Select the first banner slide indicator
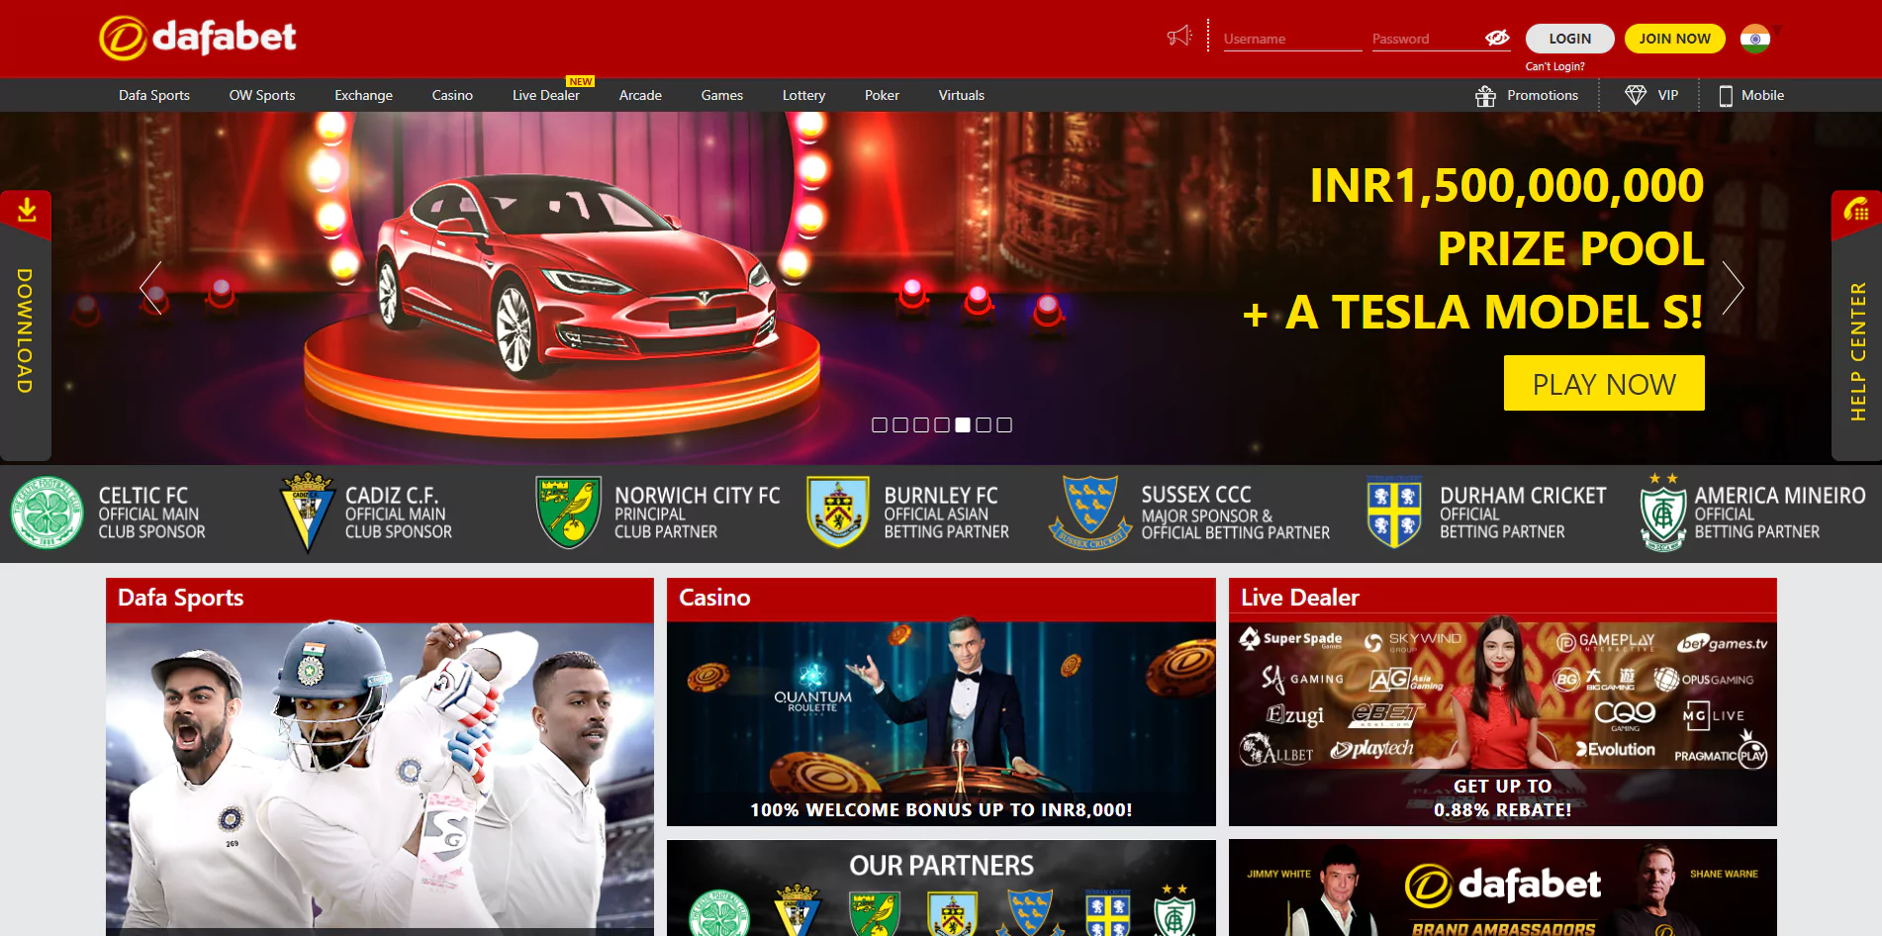Viewport: 1882px width, 936px height. (879, 424)
